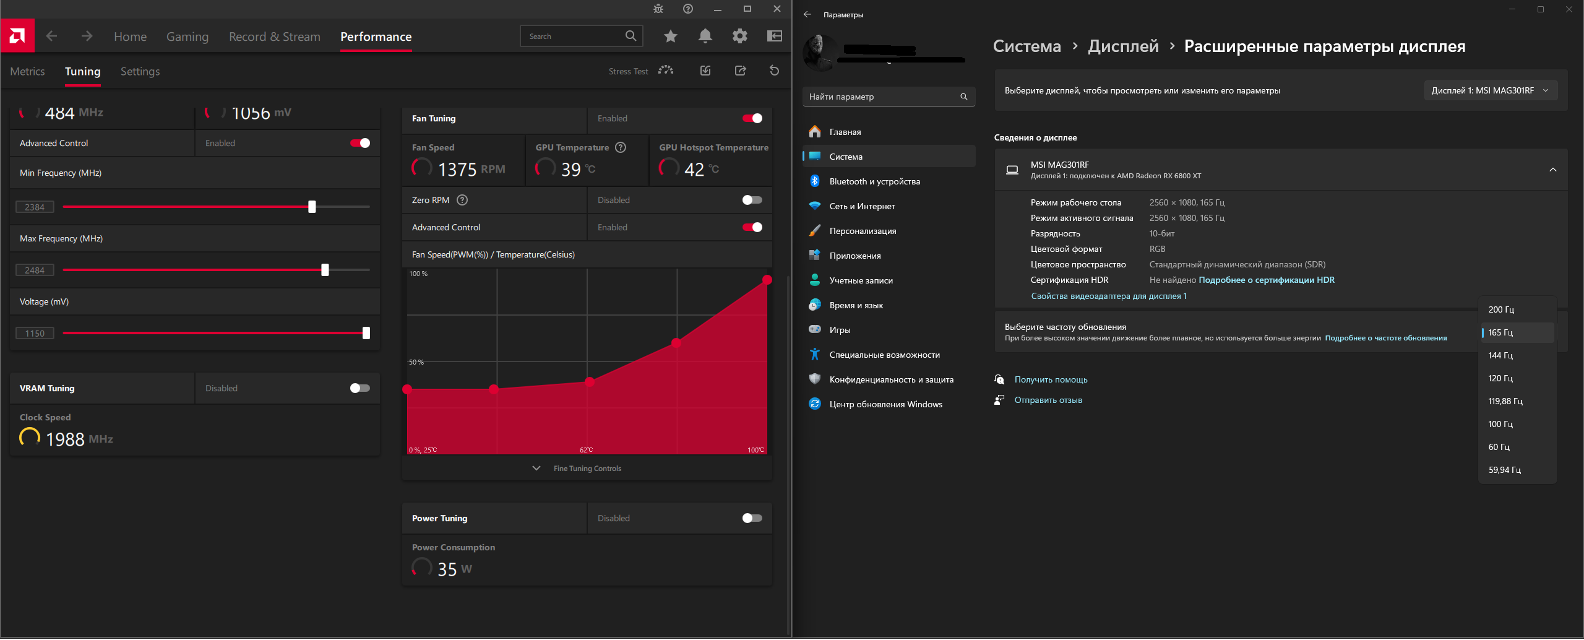The height and width of the screenshot is (640, 1584).
Task: Toggle the AMD sidebar panel icon
Action: [774, 37]
